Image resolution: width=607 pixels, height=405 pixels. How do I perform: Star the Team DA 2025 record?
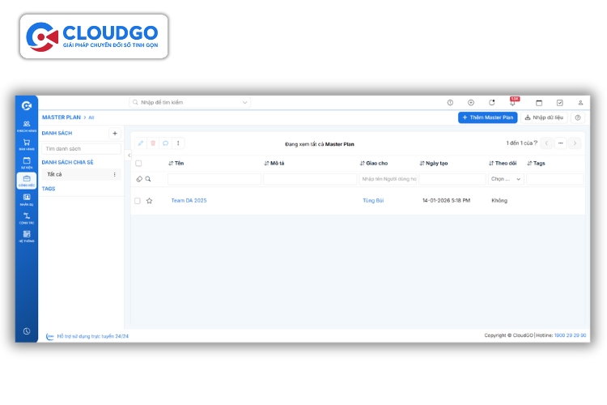(x=150, y=201)
